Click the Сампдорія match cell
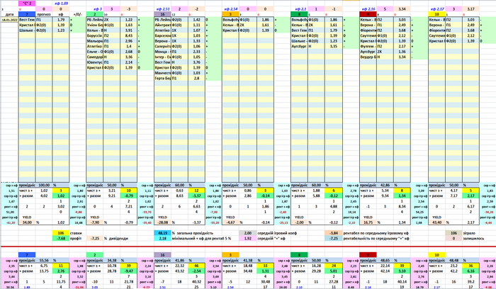 [x=94, y=57]
